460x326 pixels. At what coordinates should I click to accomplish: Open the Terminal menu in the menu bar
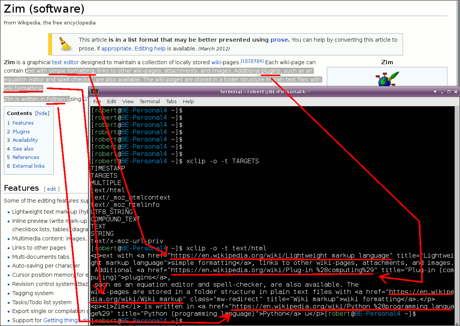pos(150,101)
